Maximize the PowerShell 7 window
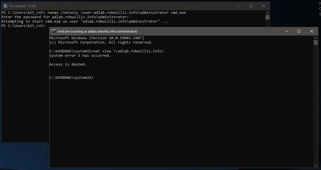321x170 pixels. pyautogui.click(x=251, y=6)
